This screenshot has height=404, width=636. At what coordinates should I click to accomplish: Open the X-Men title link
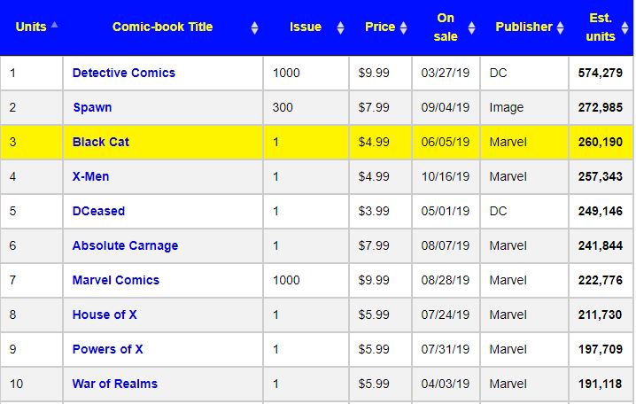90,176
